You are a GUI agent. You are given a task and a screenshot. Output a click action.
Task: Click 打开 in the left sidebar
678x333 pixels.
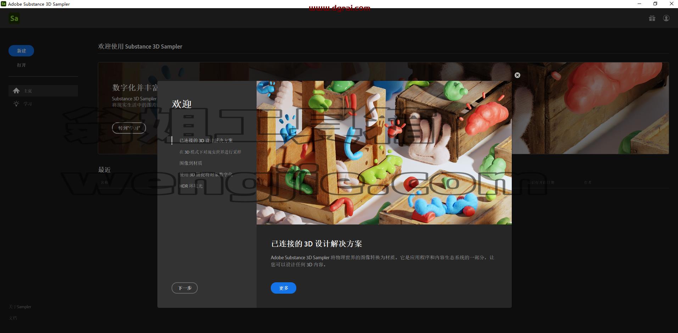coord(21,65)
